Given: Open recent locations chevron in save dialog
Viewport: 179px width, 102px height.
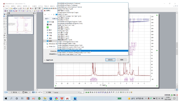Looking at the screenshot, I should [51, 15].
